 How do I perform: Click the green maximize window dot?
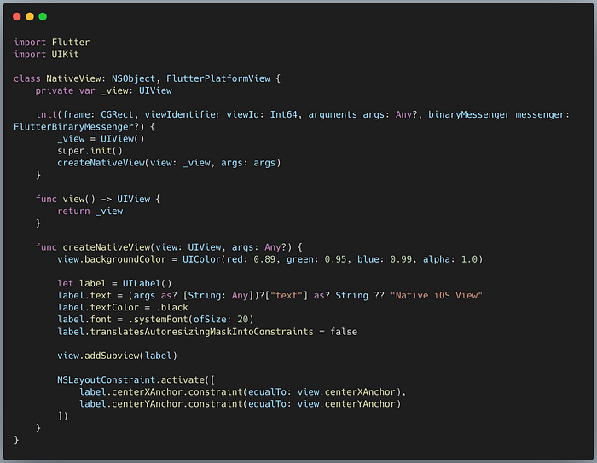pos(43,16)
